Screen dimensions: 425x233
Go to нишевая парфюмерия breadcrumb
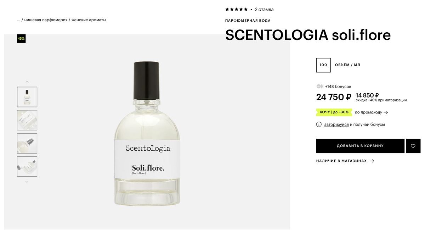[46, 20]
